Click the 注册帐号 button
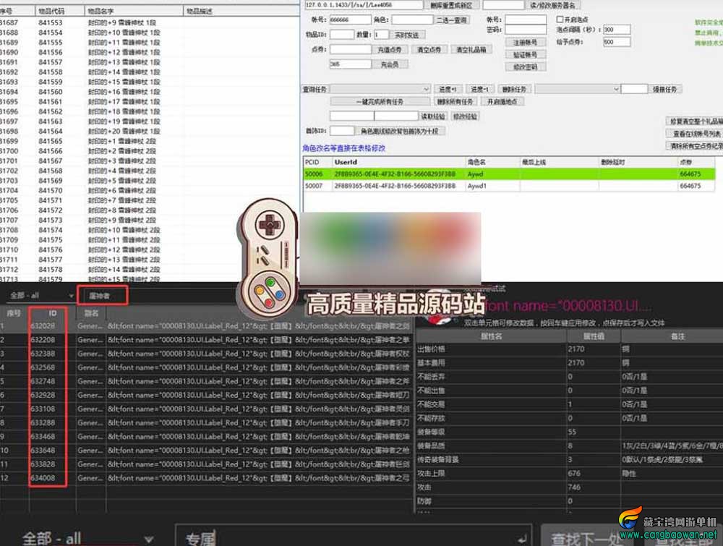The width and height of the screenshot is (723, 546). [525, 43]
